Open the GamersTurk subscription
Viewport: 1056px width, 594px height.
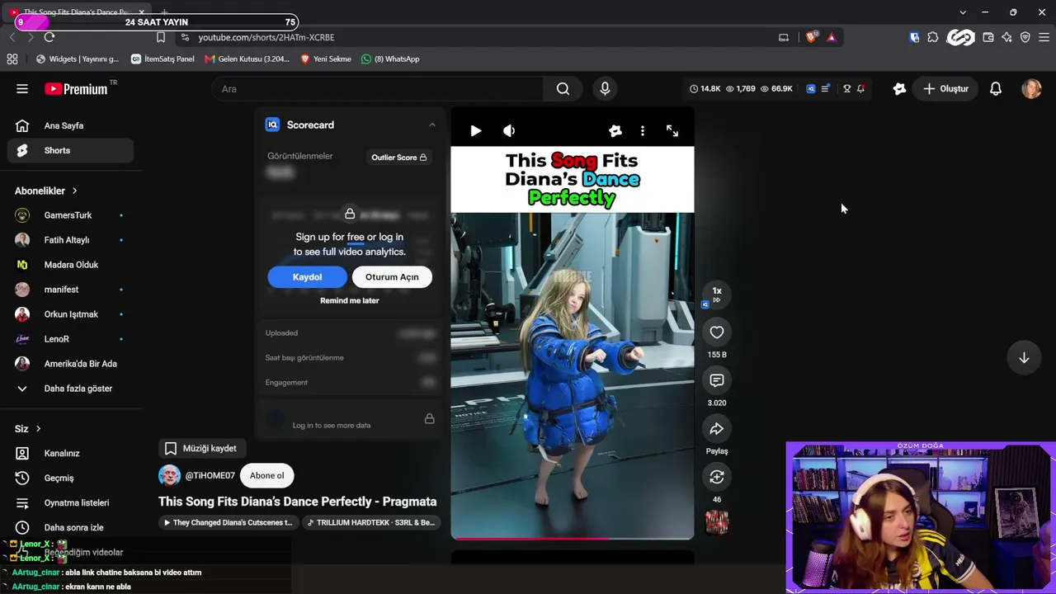pyautogui.click(x=71, y=215)
